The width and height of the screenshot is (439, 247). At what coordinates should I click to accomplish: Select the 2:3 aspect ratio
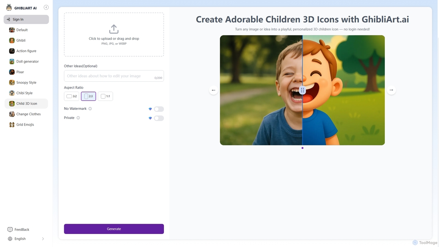(88, 96)
